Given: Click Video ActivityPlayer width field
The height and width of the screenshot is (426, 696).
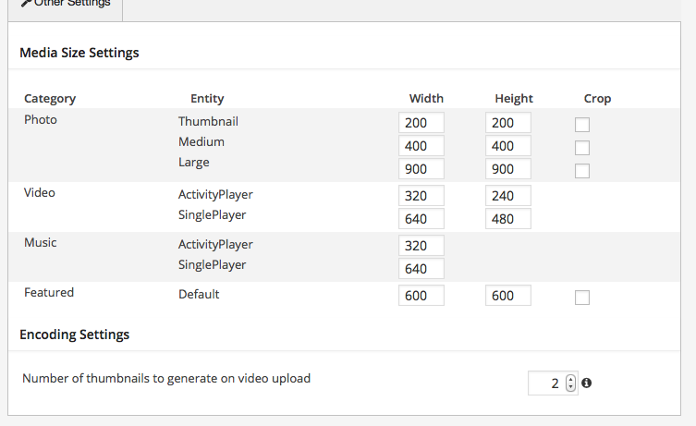Looking at the screenshot, I should point(421,196).
